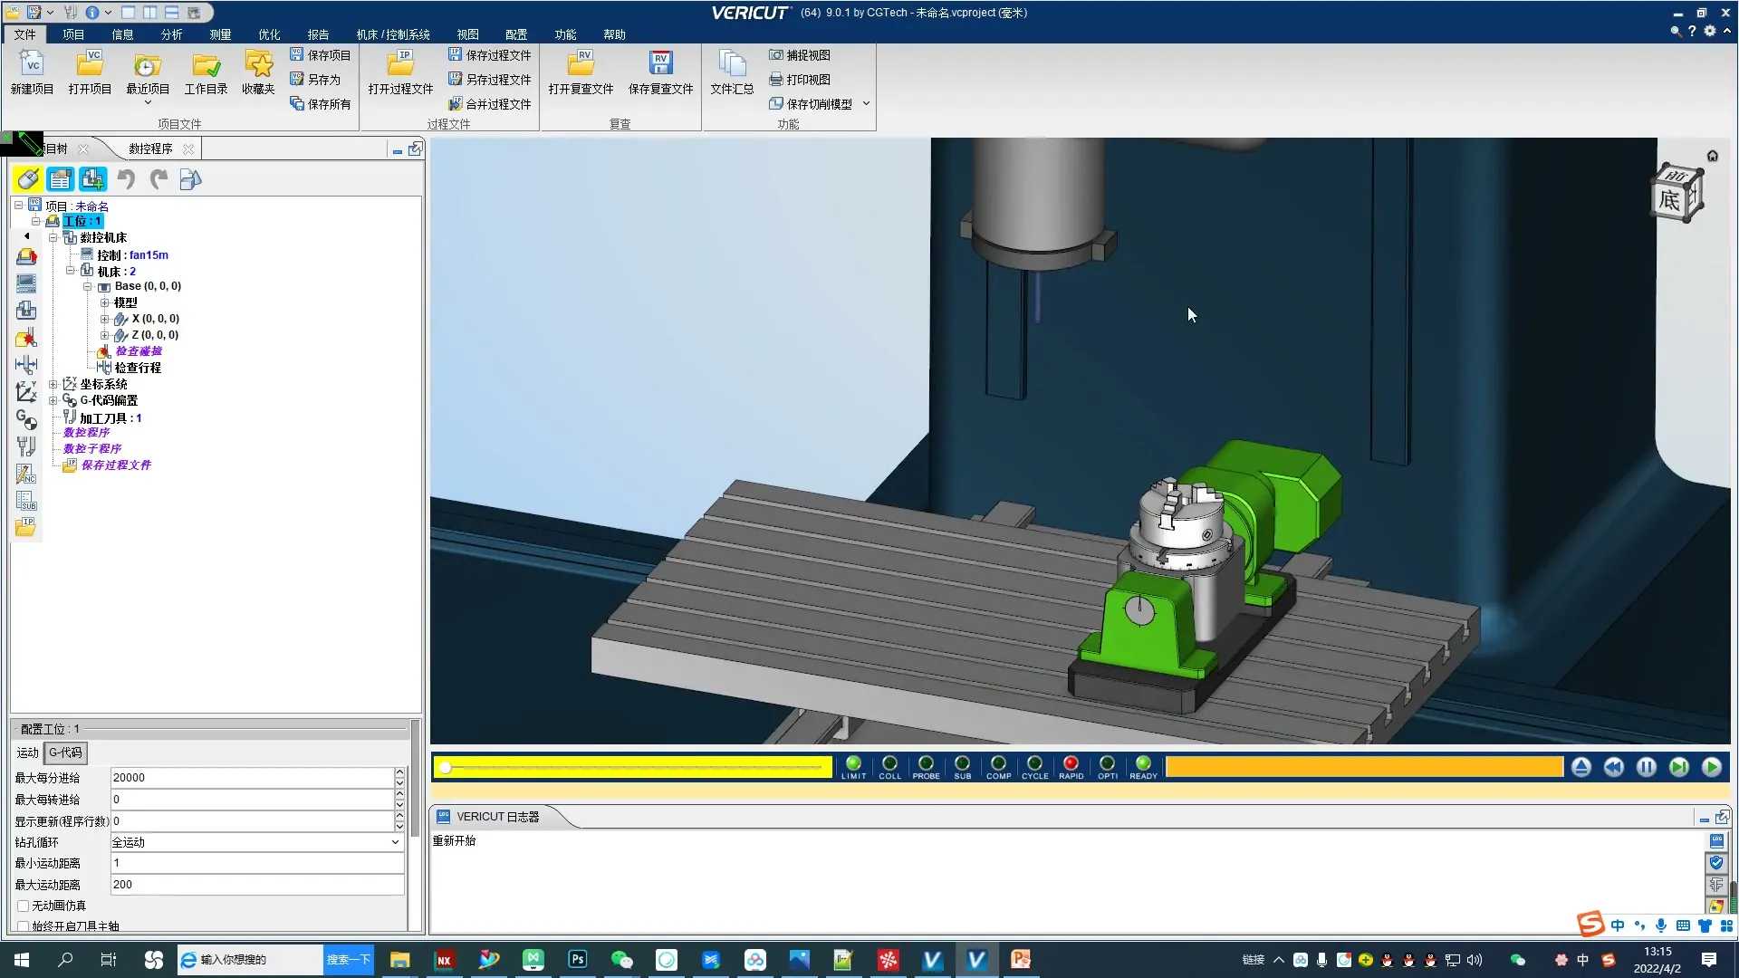Click the 打开复查文件 ribbon icon
Viewport: 1739px width, 978px height.
coord(581,64)
